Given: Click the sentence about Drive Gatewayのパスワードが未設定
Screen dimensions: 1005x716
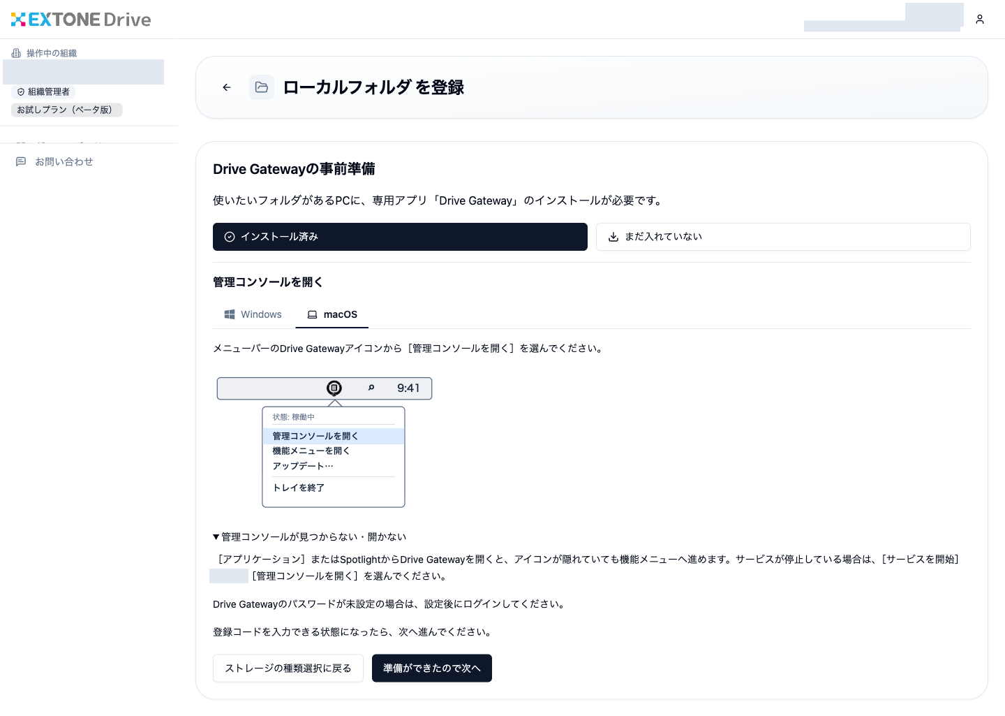Looking at the screenshot, I should (x=390, y=604).
